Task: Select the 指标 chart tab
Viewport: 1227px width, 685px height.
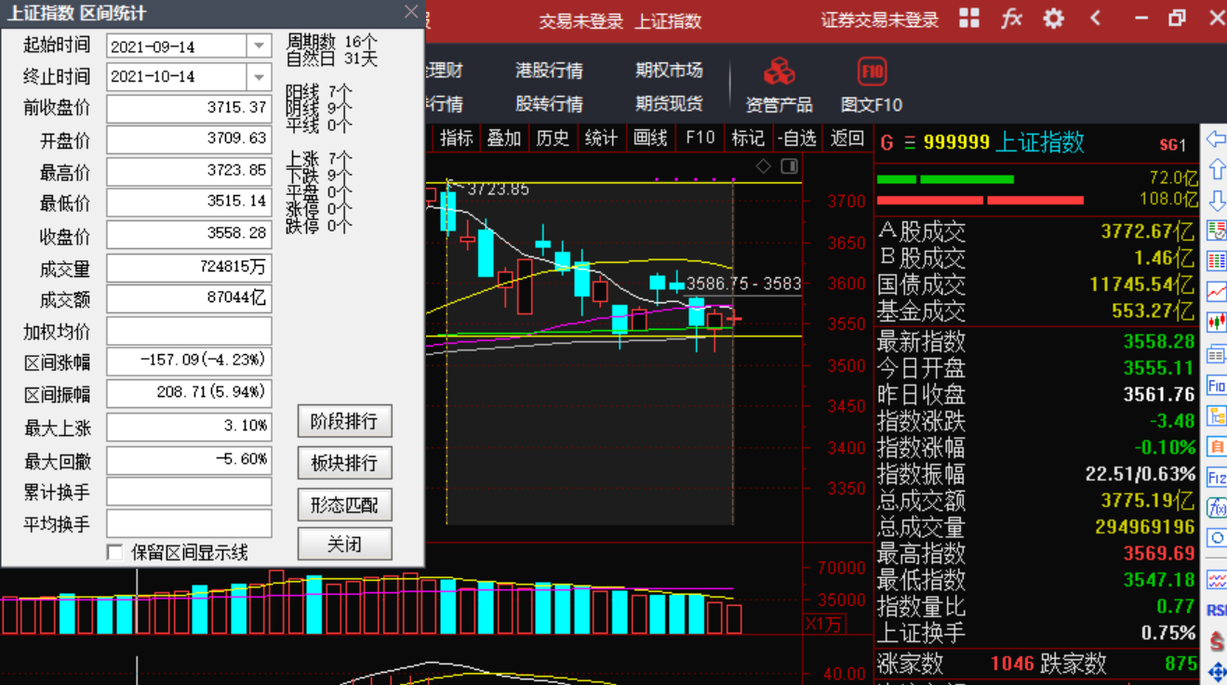Action: [x=456, y=138]
